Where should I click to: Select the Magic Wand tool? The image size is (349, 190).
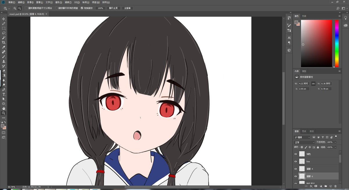pos(4,38)
